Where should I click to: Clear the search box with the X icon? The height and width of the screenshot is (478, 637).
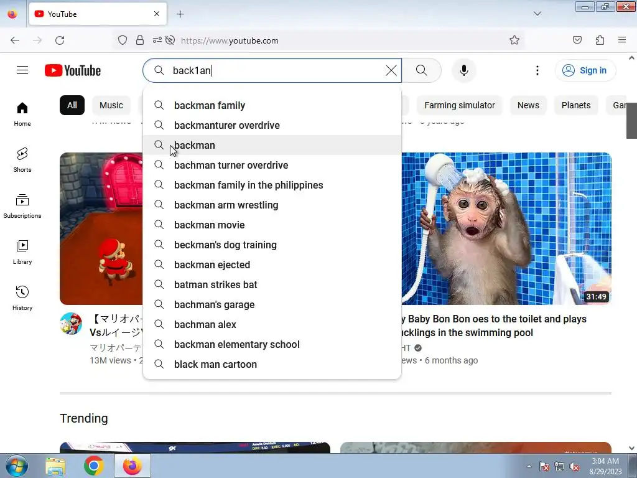tap(391, 70)
